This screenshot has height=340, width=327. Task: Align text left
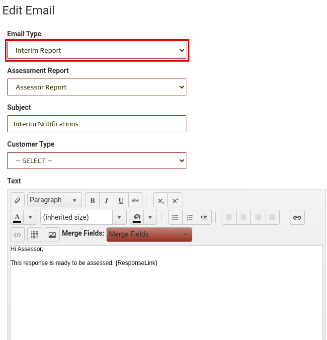point(229,217)
